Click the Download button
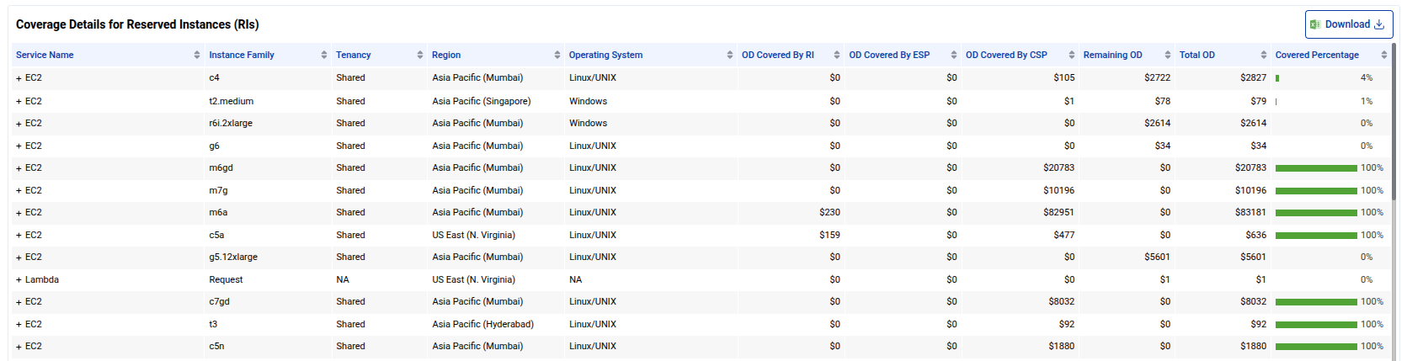 1348,24
